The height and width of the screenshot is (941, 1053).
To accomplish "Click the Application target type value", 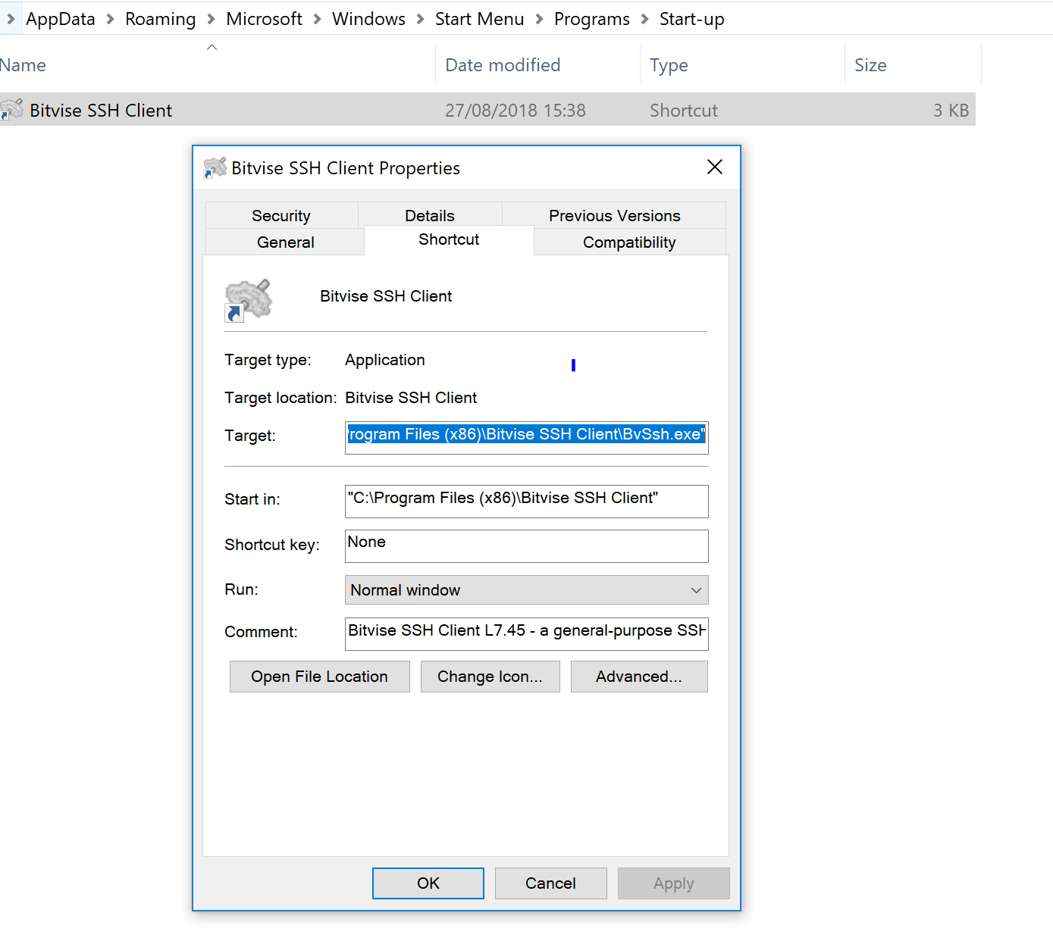I will tap(385, 360).
